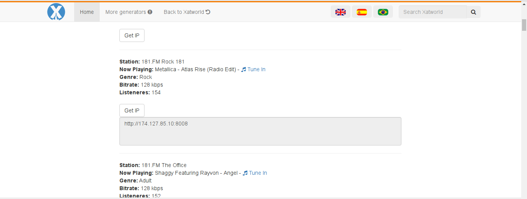Switch language using the Spanish flag

point(362,12)
